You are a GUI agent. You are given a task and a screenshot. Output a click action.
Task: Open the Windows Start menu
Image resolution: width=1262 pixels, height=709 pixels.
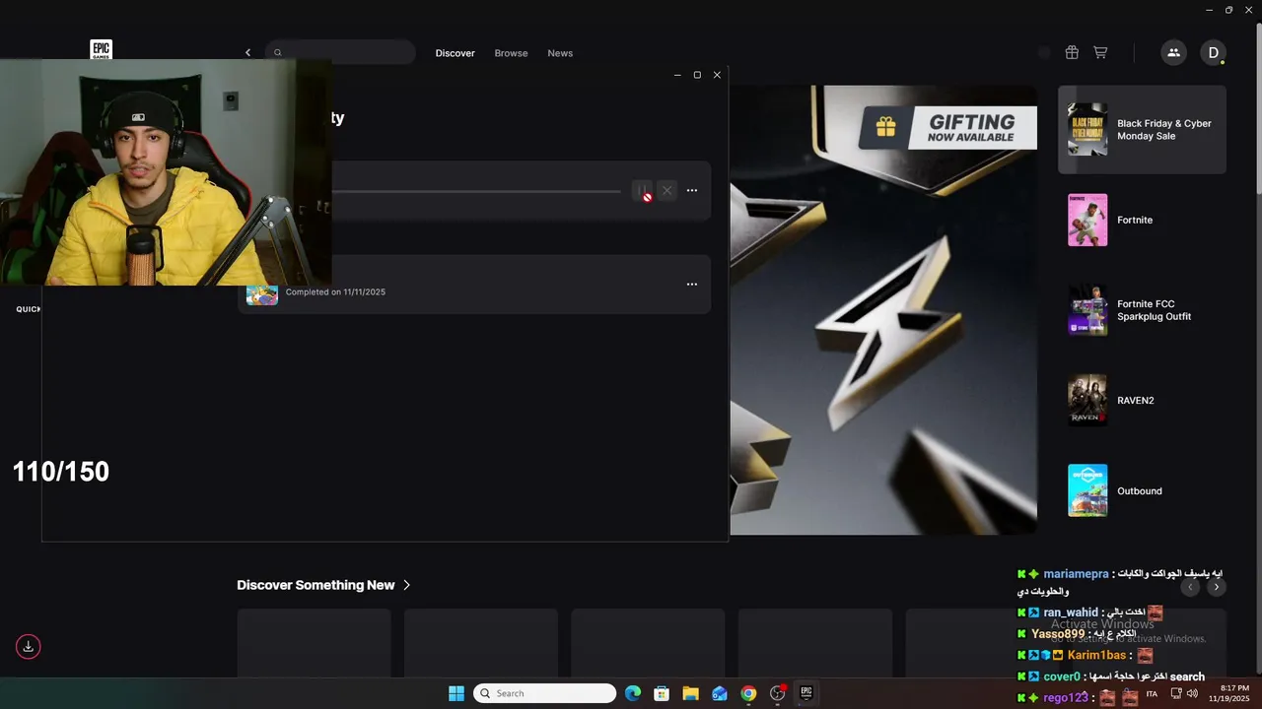(x=456, y=693)
